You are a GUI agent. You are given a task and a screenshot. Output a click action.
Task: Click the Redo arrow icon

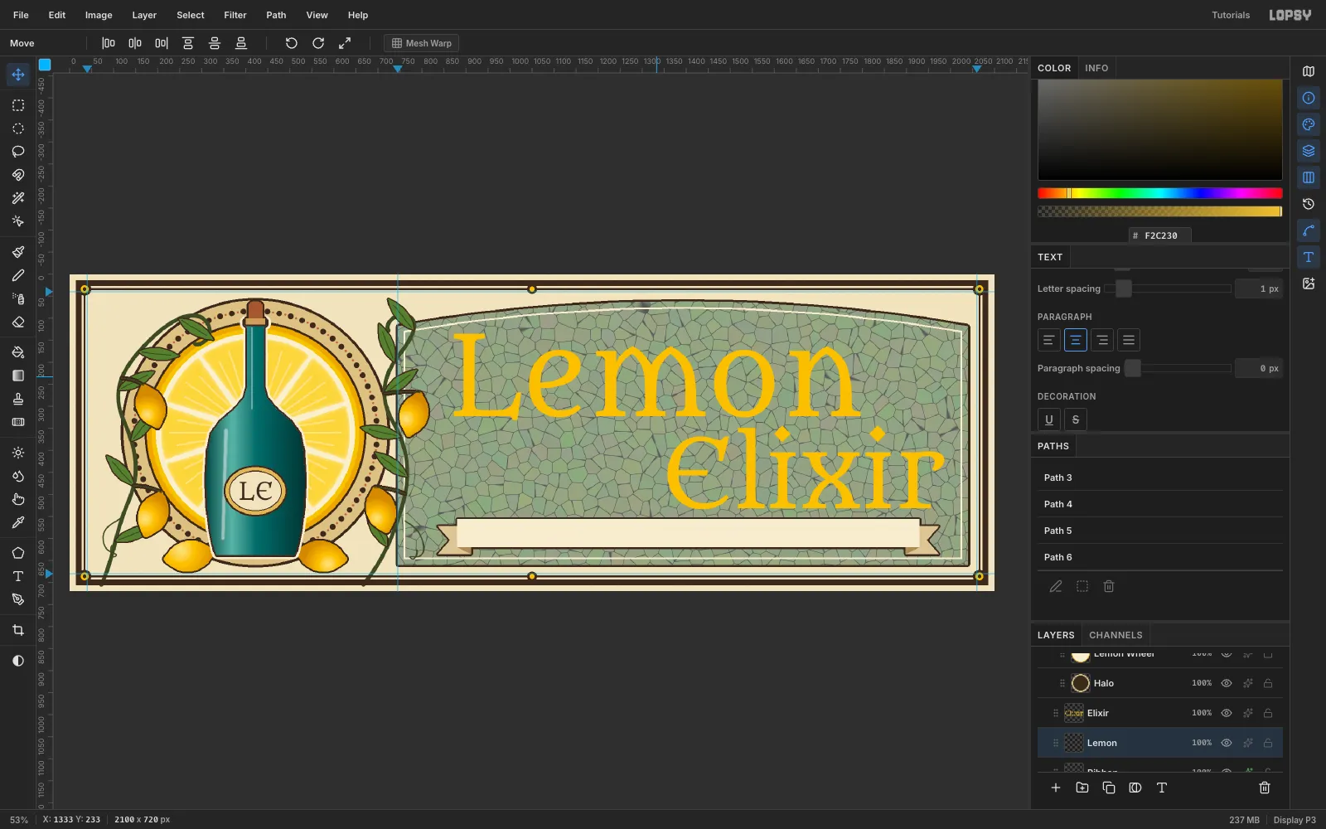[318, 43]
